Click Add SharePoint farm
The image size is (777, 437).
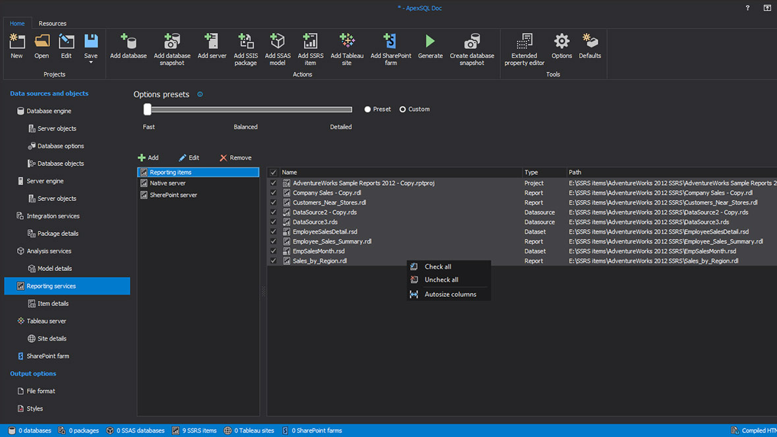(391, 49)
